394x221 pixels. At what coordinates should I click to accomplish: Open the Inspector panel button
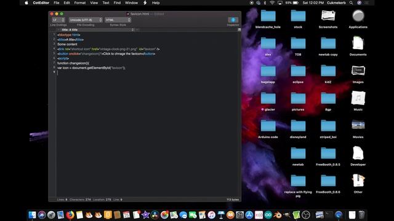233,20
